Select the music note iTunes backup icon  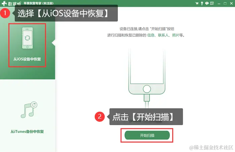(29, 110)
